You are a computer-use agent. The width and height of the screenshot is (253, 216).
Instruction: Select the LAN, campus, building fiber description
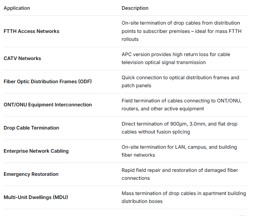(179, 151)
